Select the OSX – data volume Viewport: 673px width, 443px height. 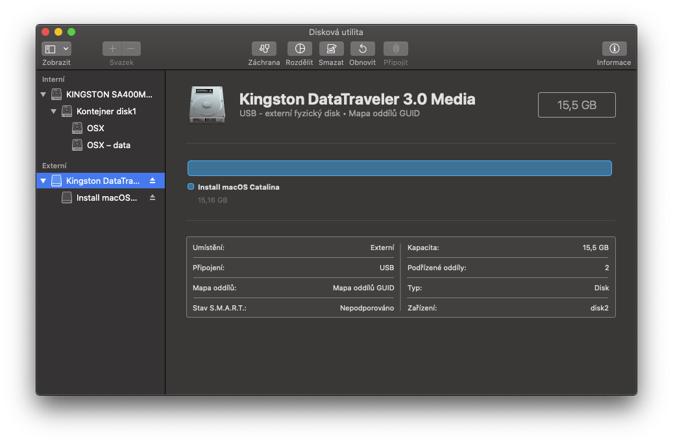click(101, 146)
